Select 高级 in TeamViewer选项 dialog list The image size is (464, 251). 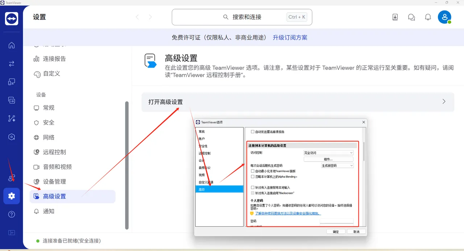pyautogui.click(x=219, y=189)
